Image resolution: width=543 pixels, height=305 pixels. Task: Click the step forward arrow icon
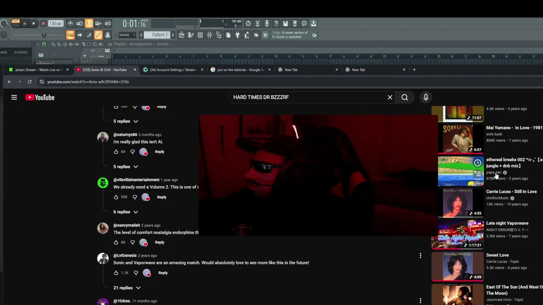80,35
